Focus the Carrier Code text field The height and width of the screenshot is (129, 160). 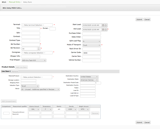pos(92,53)
